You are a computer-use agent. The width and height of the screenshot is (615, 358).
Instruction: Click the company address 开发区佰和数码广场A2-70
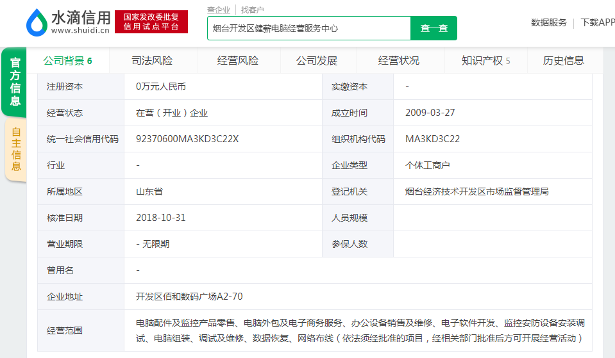189,297
